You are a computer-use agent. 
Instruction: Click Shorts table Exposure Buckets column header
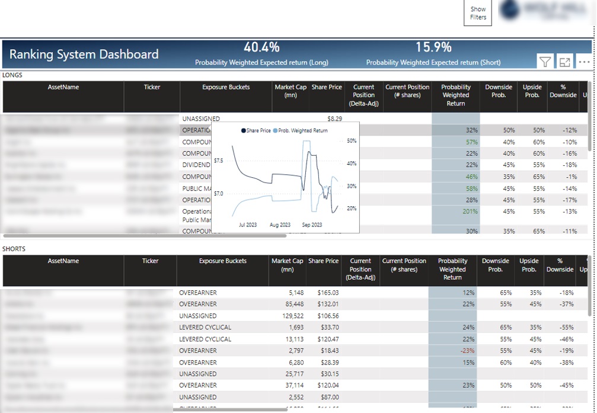[223, 261]
